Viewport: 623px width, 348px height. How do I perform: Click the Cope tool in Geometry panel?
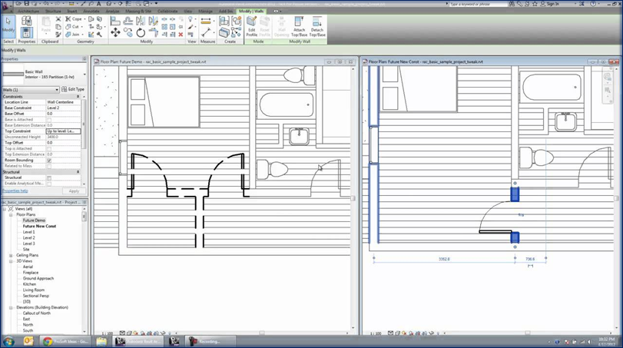(75, 19)
